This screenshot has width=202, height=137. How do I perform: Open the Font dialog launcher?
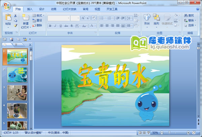pyautogui.click(x=96, y=32)
